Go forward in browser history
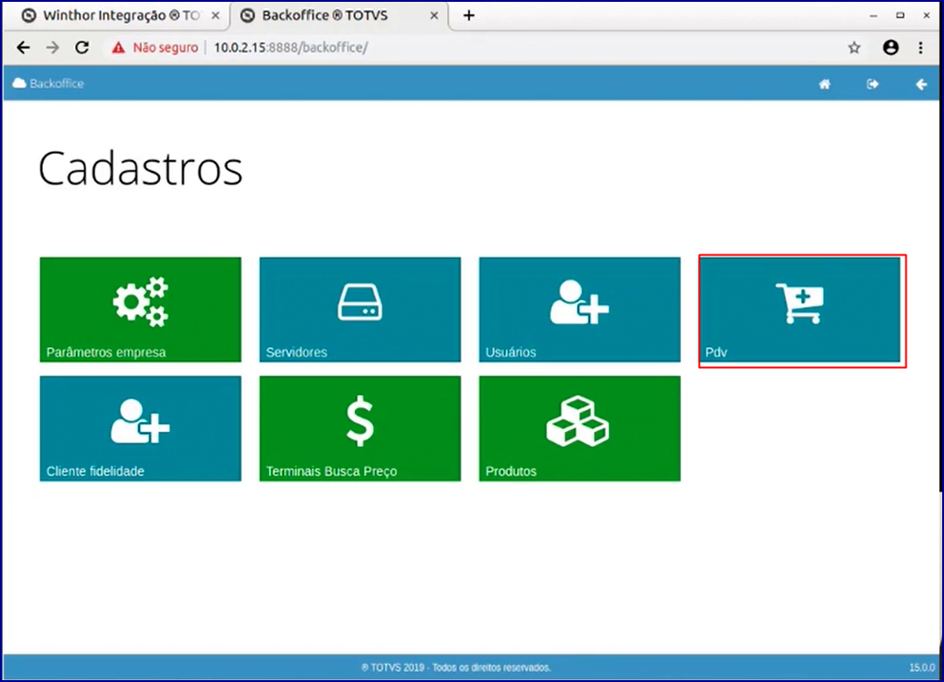944x682 pixels. [53, 48]
